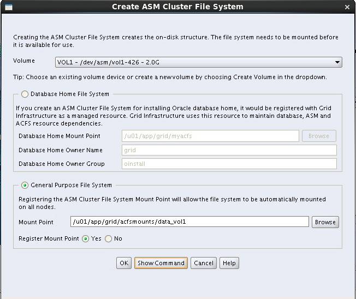This screenshot has width=356, height=299.
Task: Open Help for this dialog
Action: pyautogui.click(x=229, y=263)
